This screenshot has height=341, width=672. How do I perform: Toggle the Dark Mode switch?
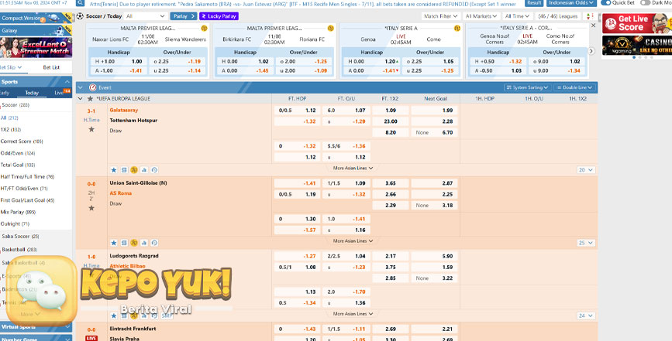click(x=645, y=2)
